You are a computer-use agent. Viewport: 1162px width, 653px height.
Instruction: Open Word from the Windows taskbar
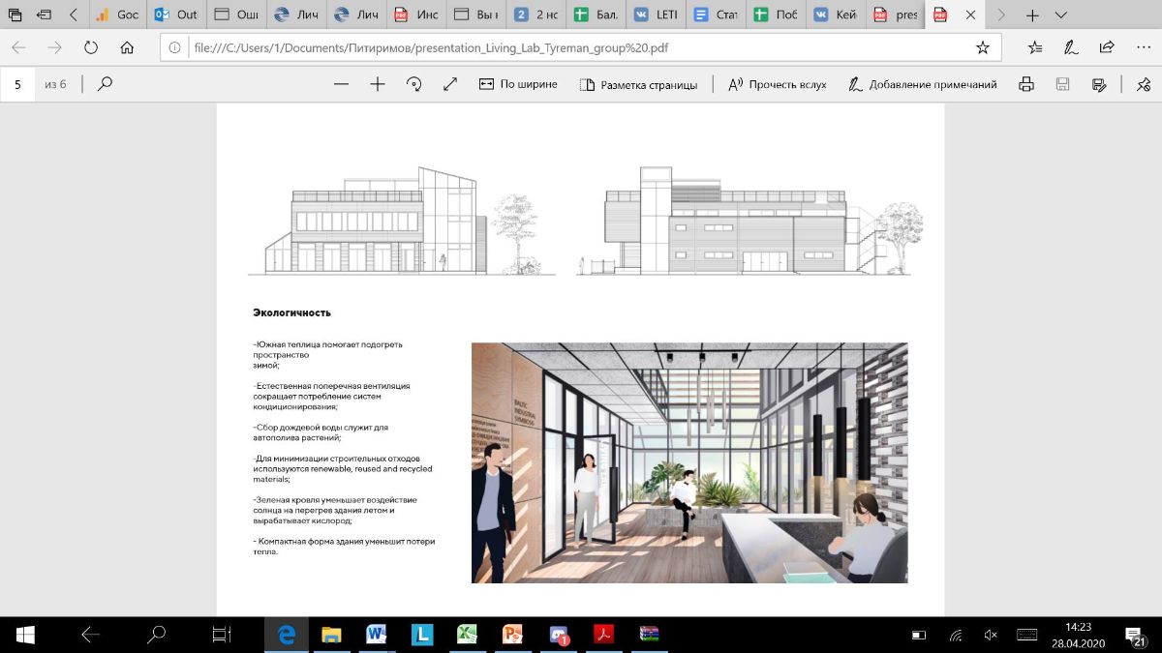(x=377, y=635)
